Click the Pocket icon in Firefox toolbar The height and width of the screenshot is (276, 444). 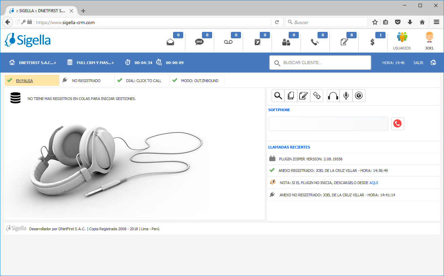tap(398, 22)
